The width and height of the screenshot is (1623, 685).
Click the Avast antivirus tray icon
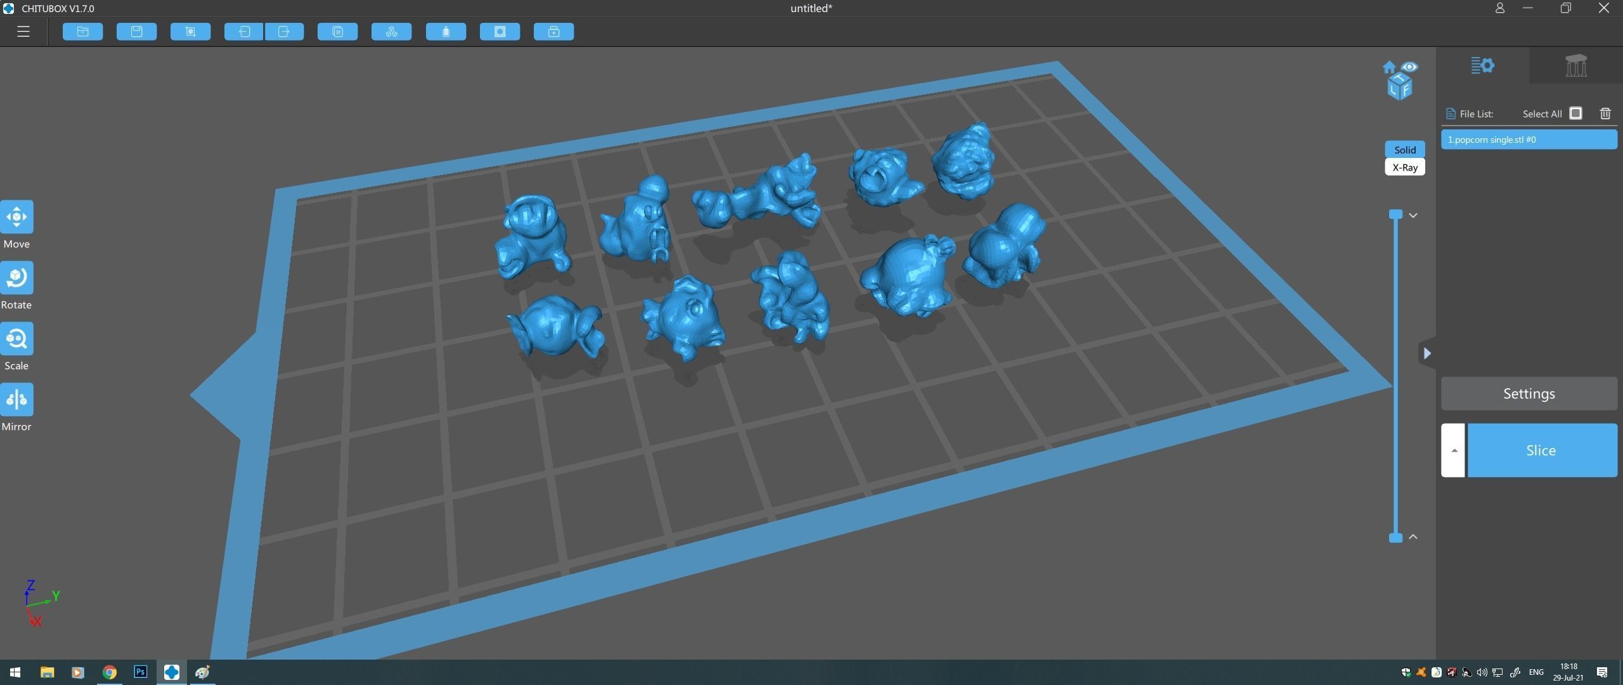pos(1421,672)
